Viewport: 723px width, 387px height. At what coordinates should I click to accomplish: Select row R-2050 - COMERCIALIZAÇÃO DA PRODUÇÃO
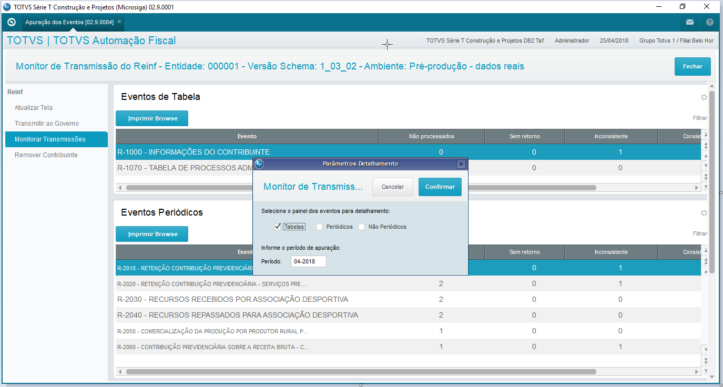click(409, 331)
